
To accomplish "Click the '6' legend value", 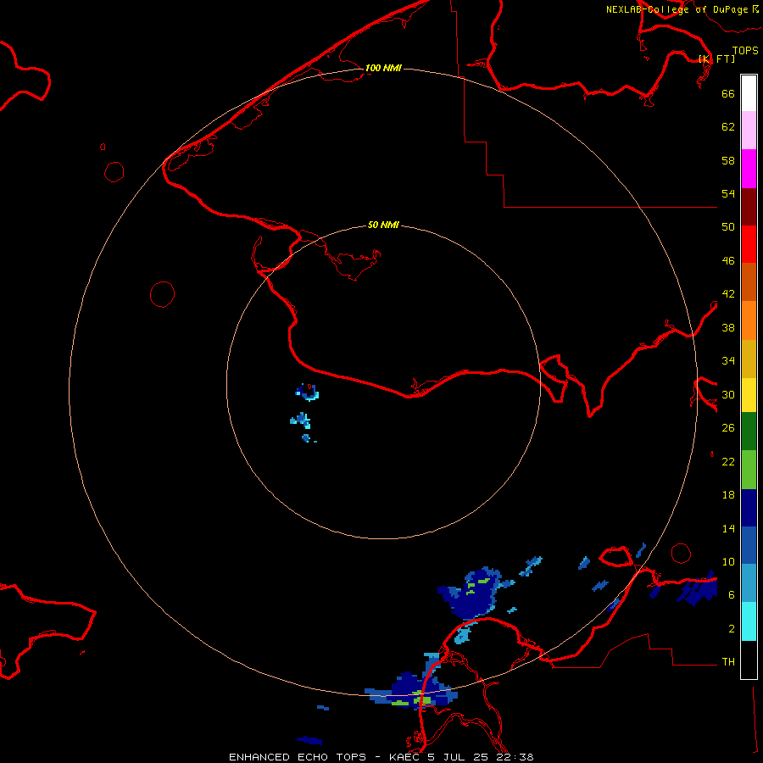I will tap(732, 595).
